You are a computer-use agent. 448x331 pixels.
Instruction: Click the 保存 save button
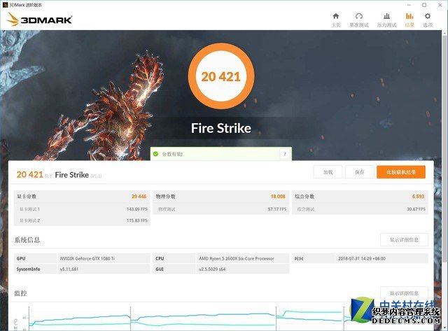pos(359,172)
